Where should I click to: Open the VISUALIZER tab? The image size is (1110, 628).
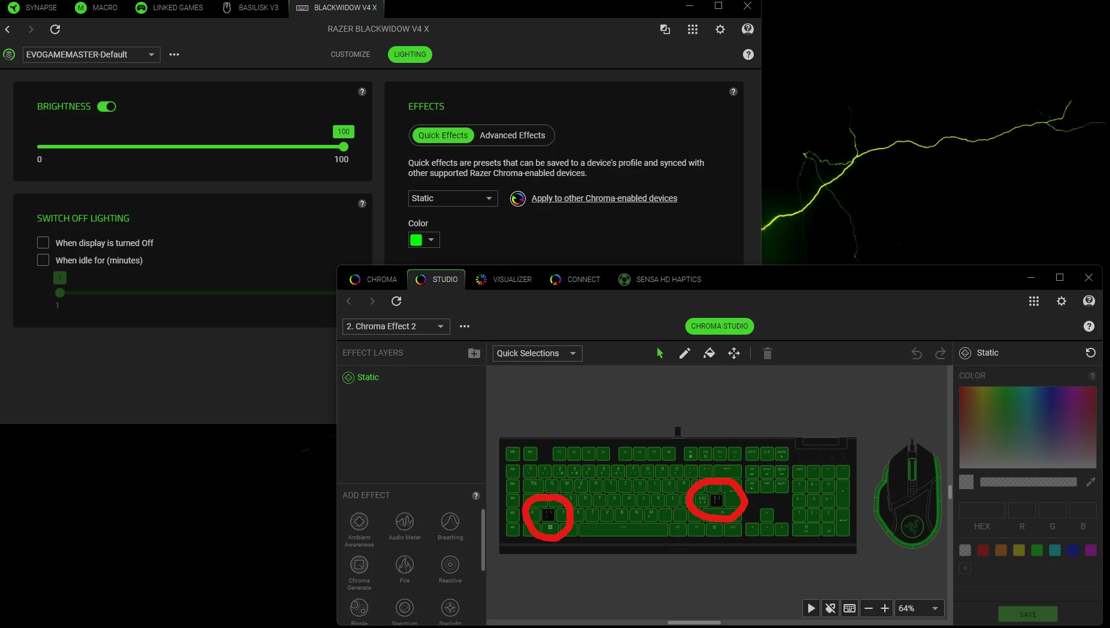tap(504, 280)
